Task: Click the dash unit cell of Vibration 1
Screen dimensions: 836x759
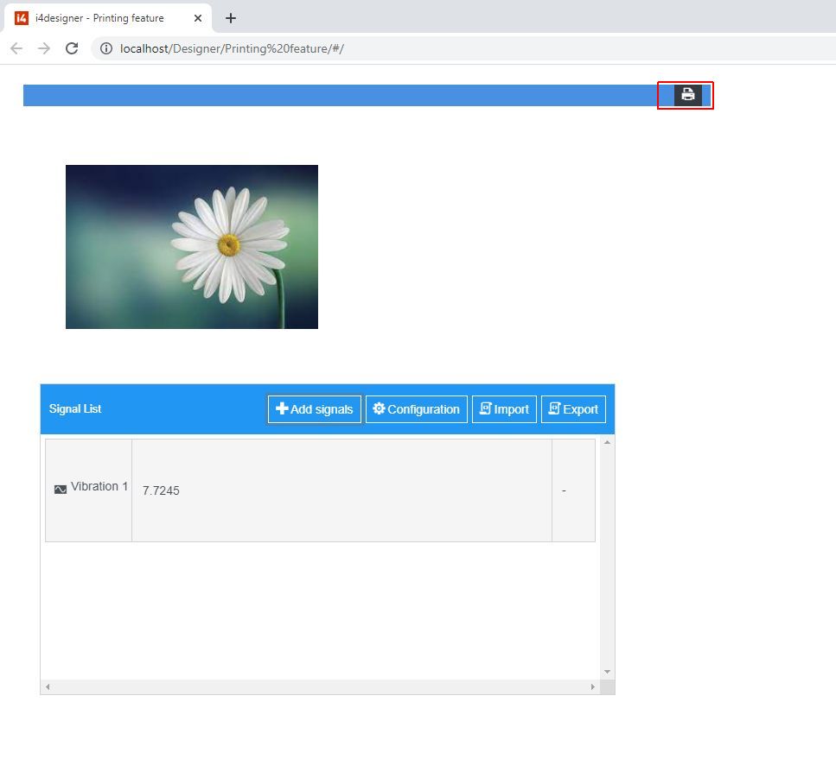Action: 573,490
